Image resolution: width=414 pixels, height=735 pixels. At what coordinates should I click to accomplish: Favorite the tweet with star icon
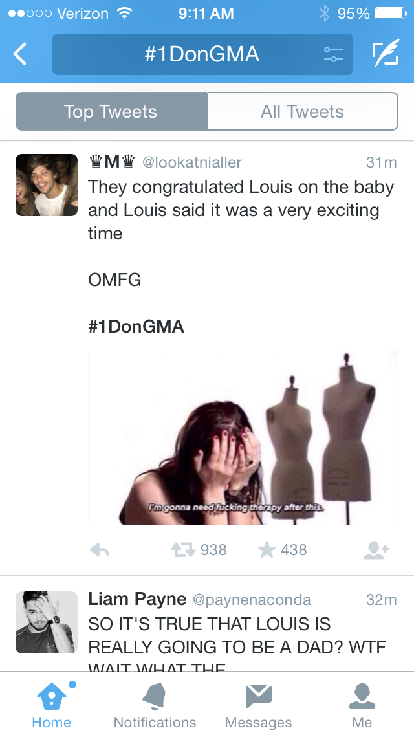[267, 550]
